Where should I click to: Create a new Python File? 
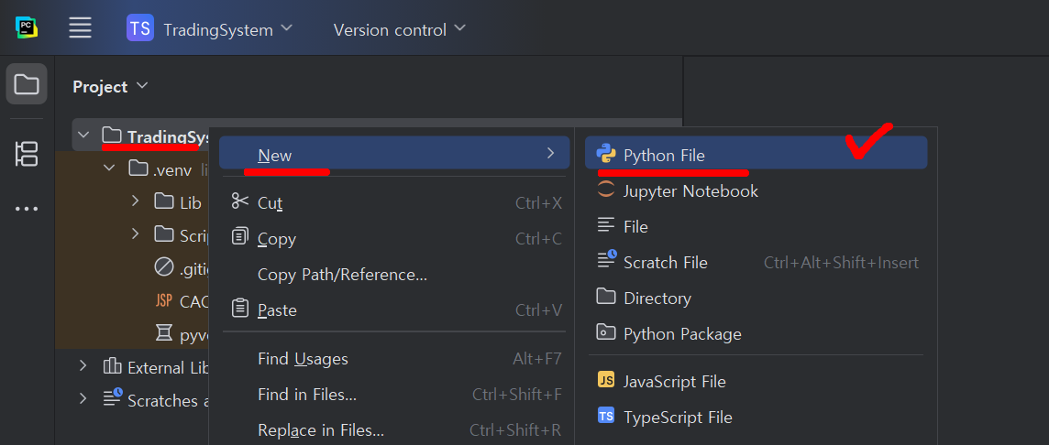click(x=756, y=155)
